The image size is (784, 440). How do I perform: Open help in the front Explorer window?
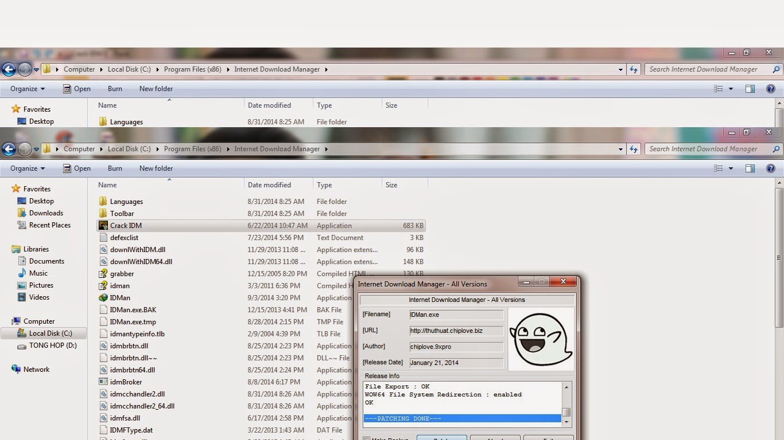(771, 168)
